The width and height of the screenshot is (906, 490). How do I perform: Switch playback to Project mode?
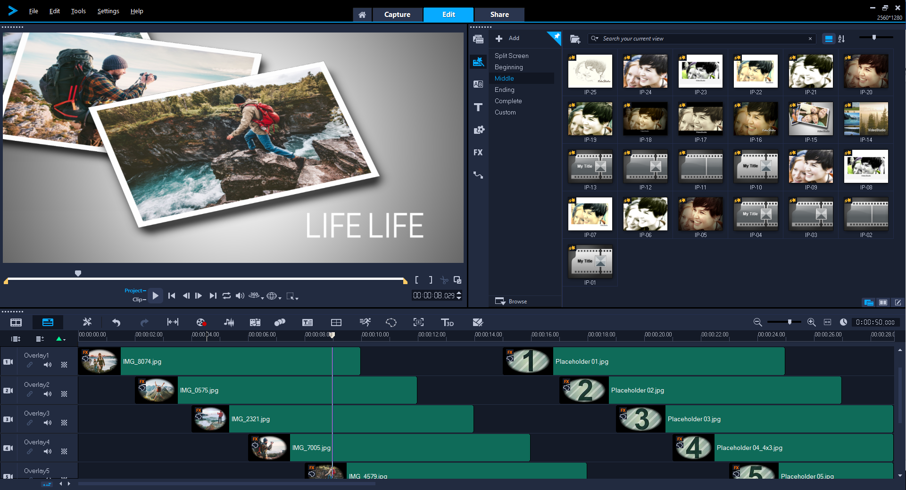coord(135,291)
